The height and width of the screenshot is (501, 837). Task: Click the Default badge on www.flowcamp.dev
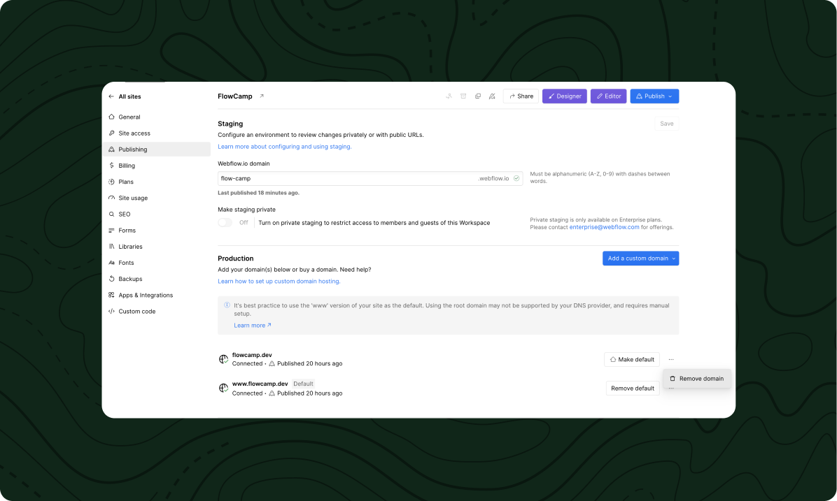(x=303, y=384)
